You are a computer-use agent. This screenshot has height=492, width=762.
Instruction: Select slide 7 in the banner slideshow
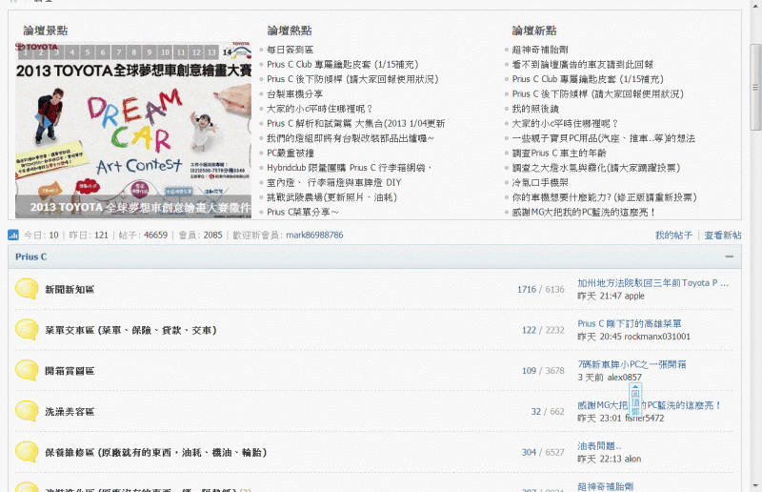click(118, 52)
